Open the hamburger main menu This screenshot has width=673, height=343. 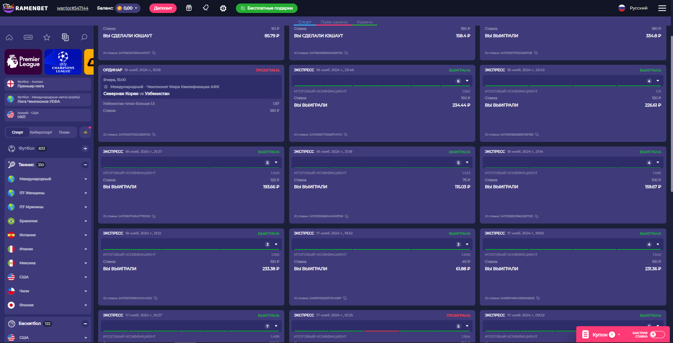click(x=662, y=8)
